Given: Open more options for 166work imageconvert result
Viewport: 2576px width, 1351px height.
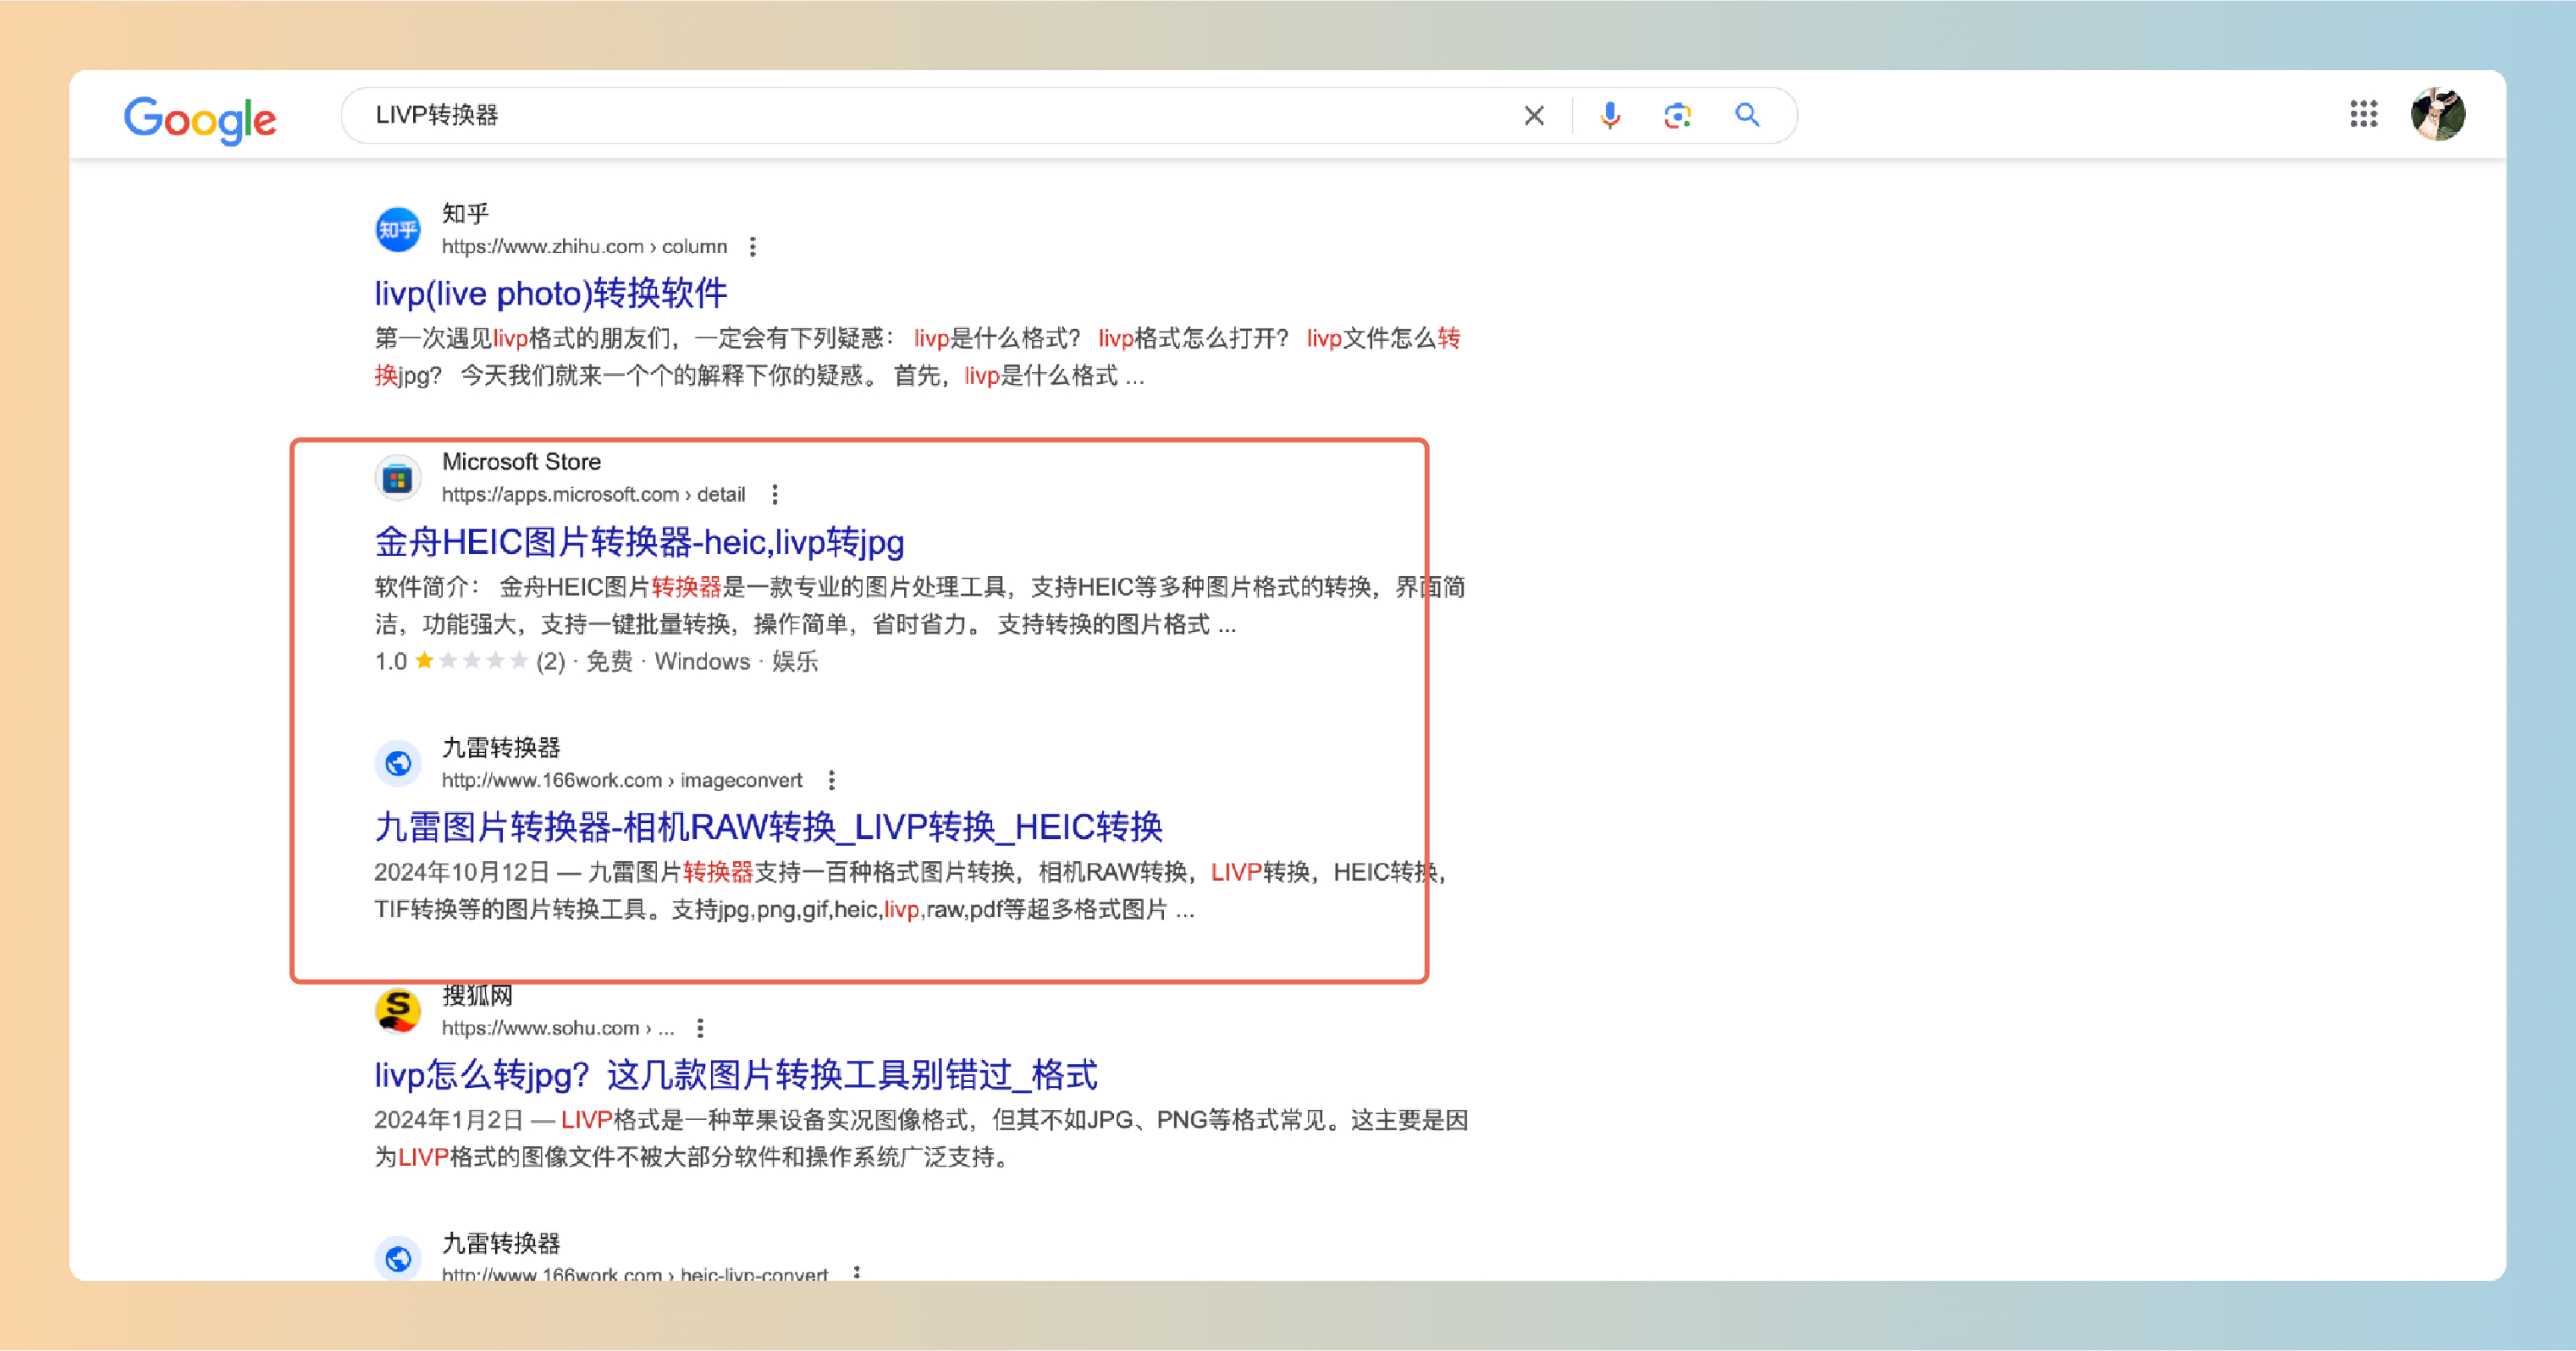Looking at the screenshot, I should [x=831, y=781].
